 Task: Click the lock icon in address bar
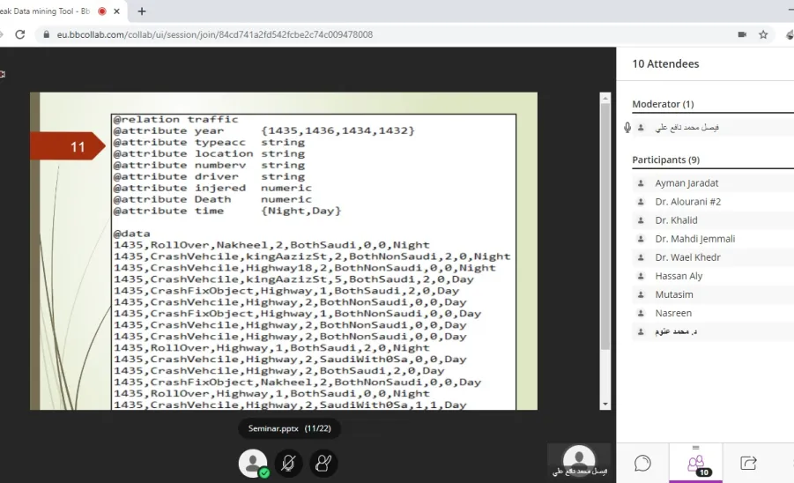[47, 34]
